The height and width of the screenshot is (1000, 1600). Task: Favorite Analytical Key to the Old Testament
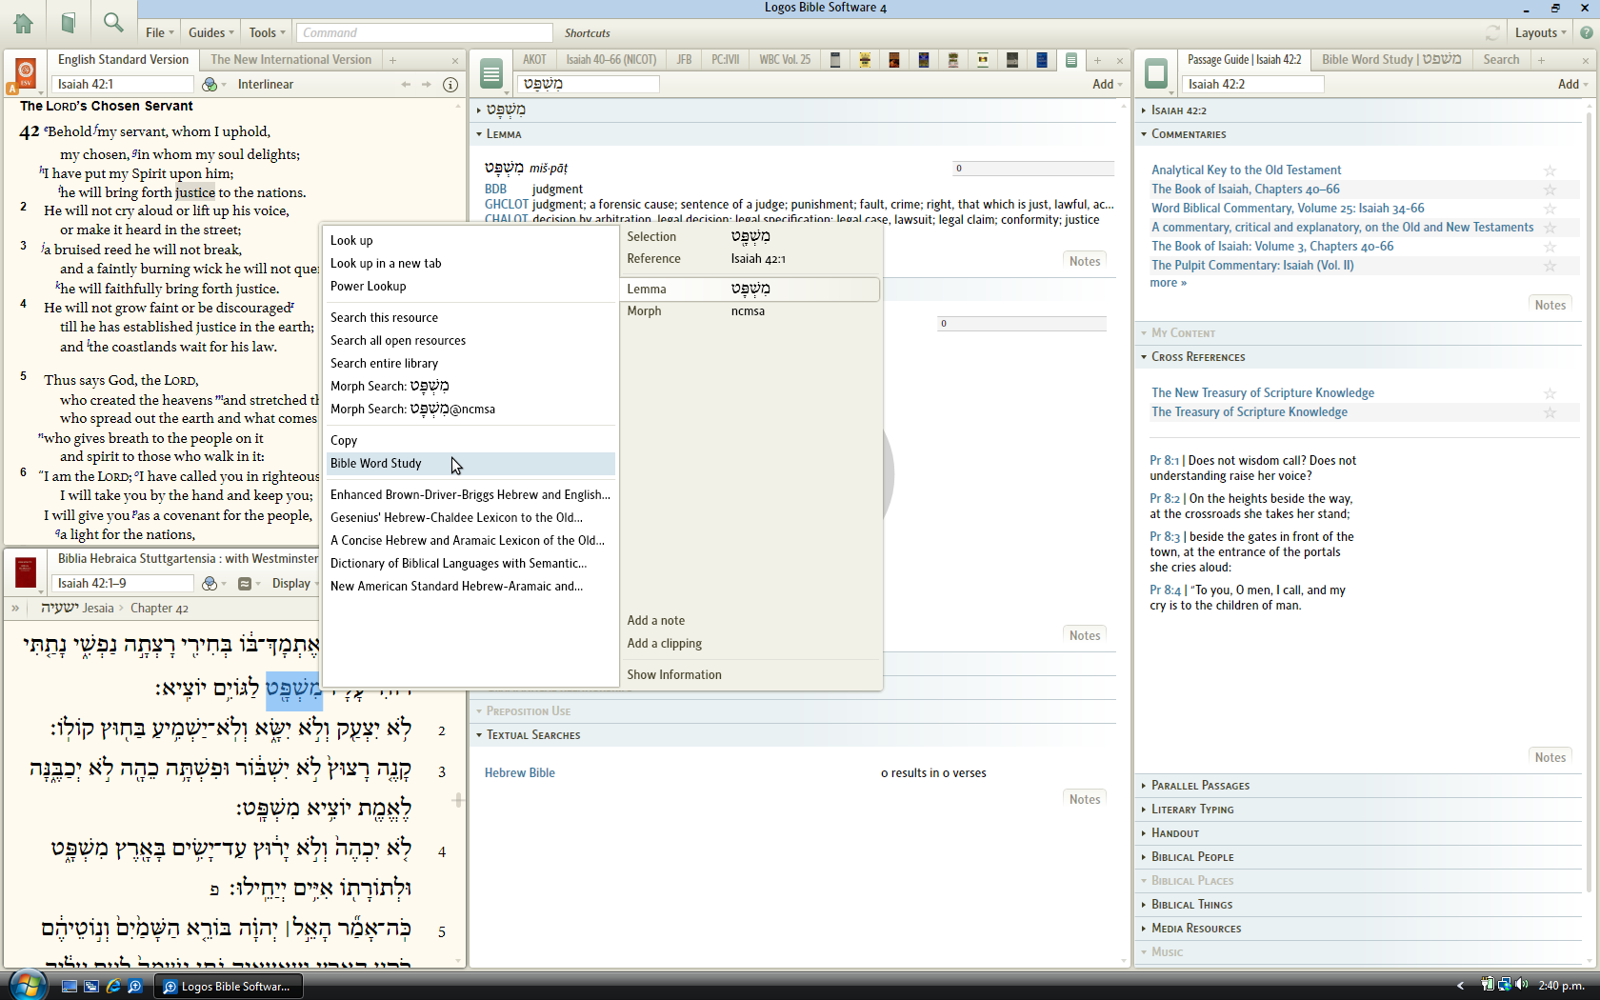click(x=1550, y=170)
